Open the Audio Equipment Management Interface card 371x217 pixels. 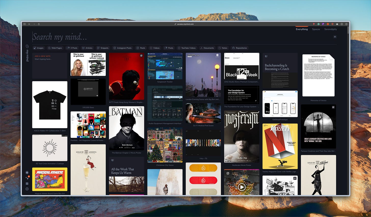(165, 103)
